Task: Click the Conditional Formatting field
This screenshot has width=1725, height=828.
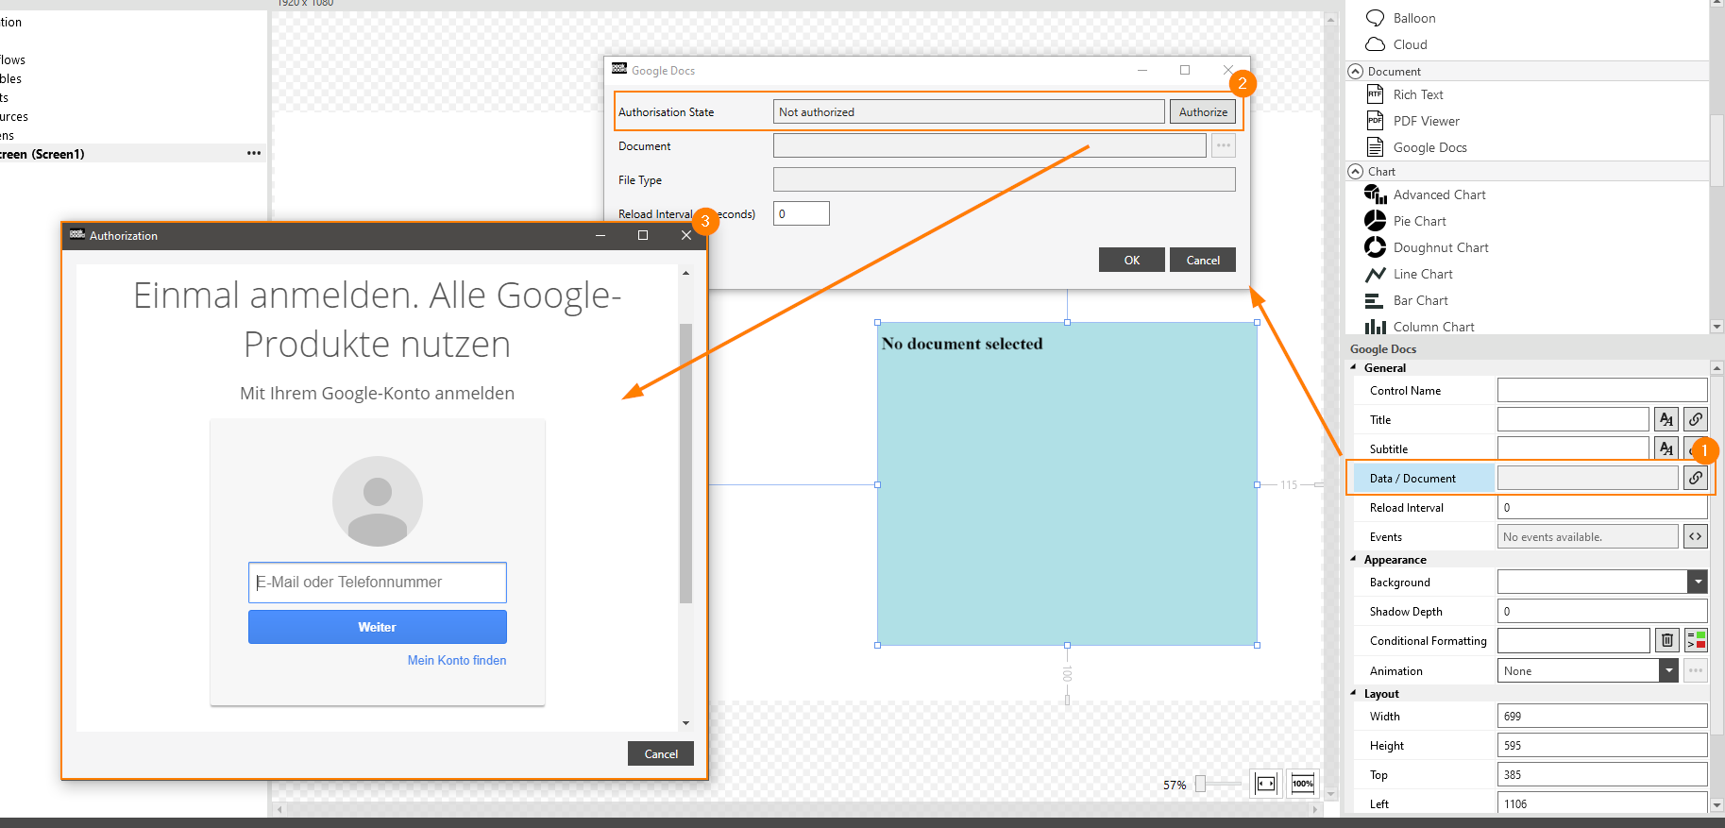Action: (x=1573, y=640)
